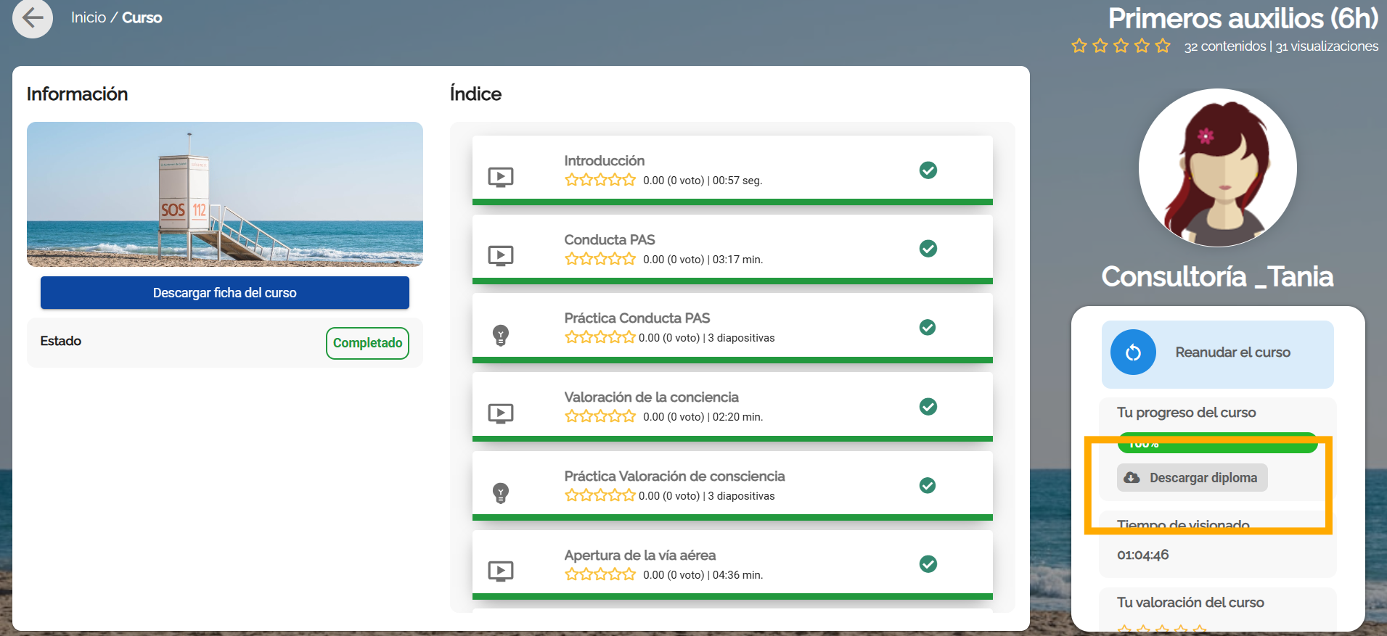Click the green course progress bar
The height and width of the screenshot is (636, 1387).
click(x=1217, y=443)
